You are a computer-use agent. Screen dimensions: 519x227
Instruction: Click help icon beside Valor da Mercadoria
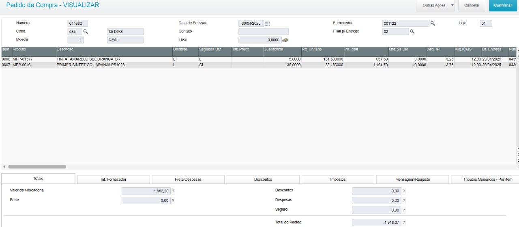click(x=173, y=191)
